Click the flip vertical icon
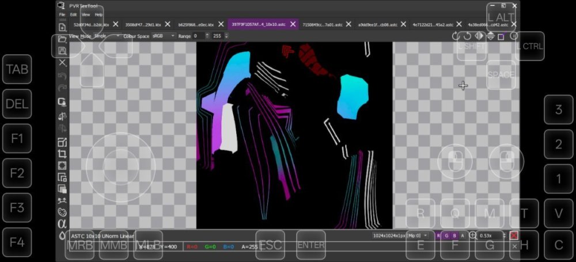Screen dimensions: 576x262 pyautogui.click(x=491, y=36)
